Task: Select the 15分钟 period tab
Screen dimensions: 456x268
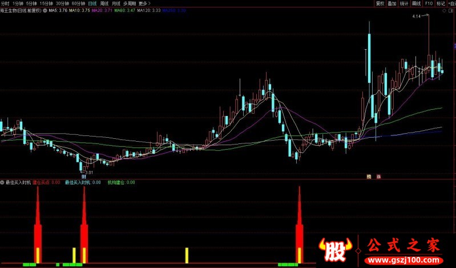Action: pos(46,3)
